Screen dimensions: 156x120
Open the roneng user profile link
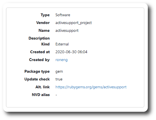coord(61,60)
